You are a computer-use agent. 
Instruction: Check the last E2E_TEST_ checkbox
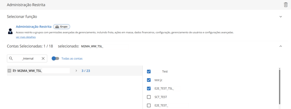149,106
